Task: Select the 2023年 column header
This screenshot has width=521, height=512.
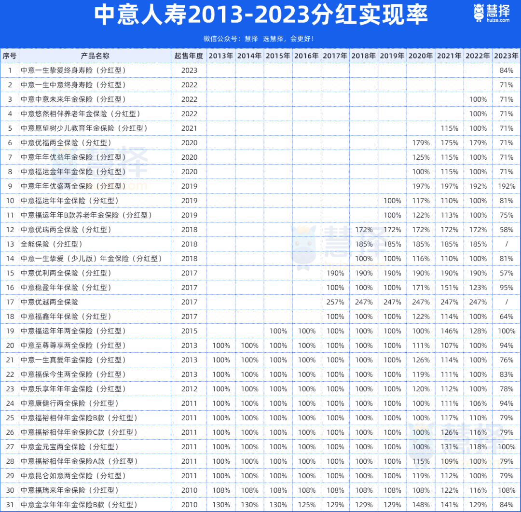Action: pyautogui.click(x=506, y=55)
